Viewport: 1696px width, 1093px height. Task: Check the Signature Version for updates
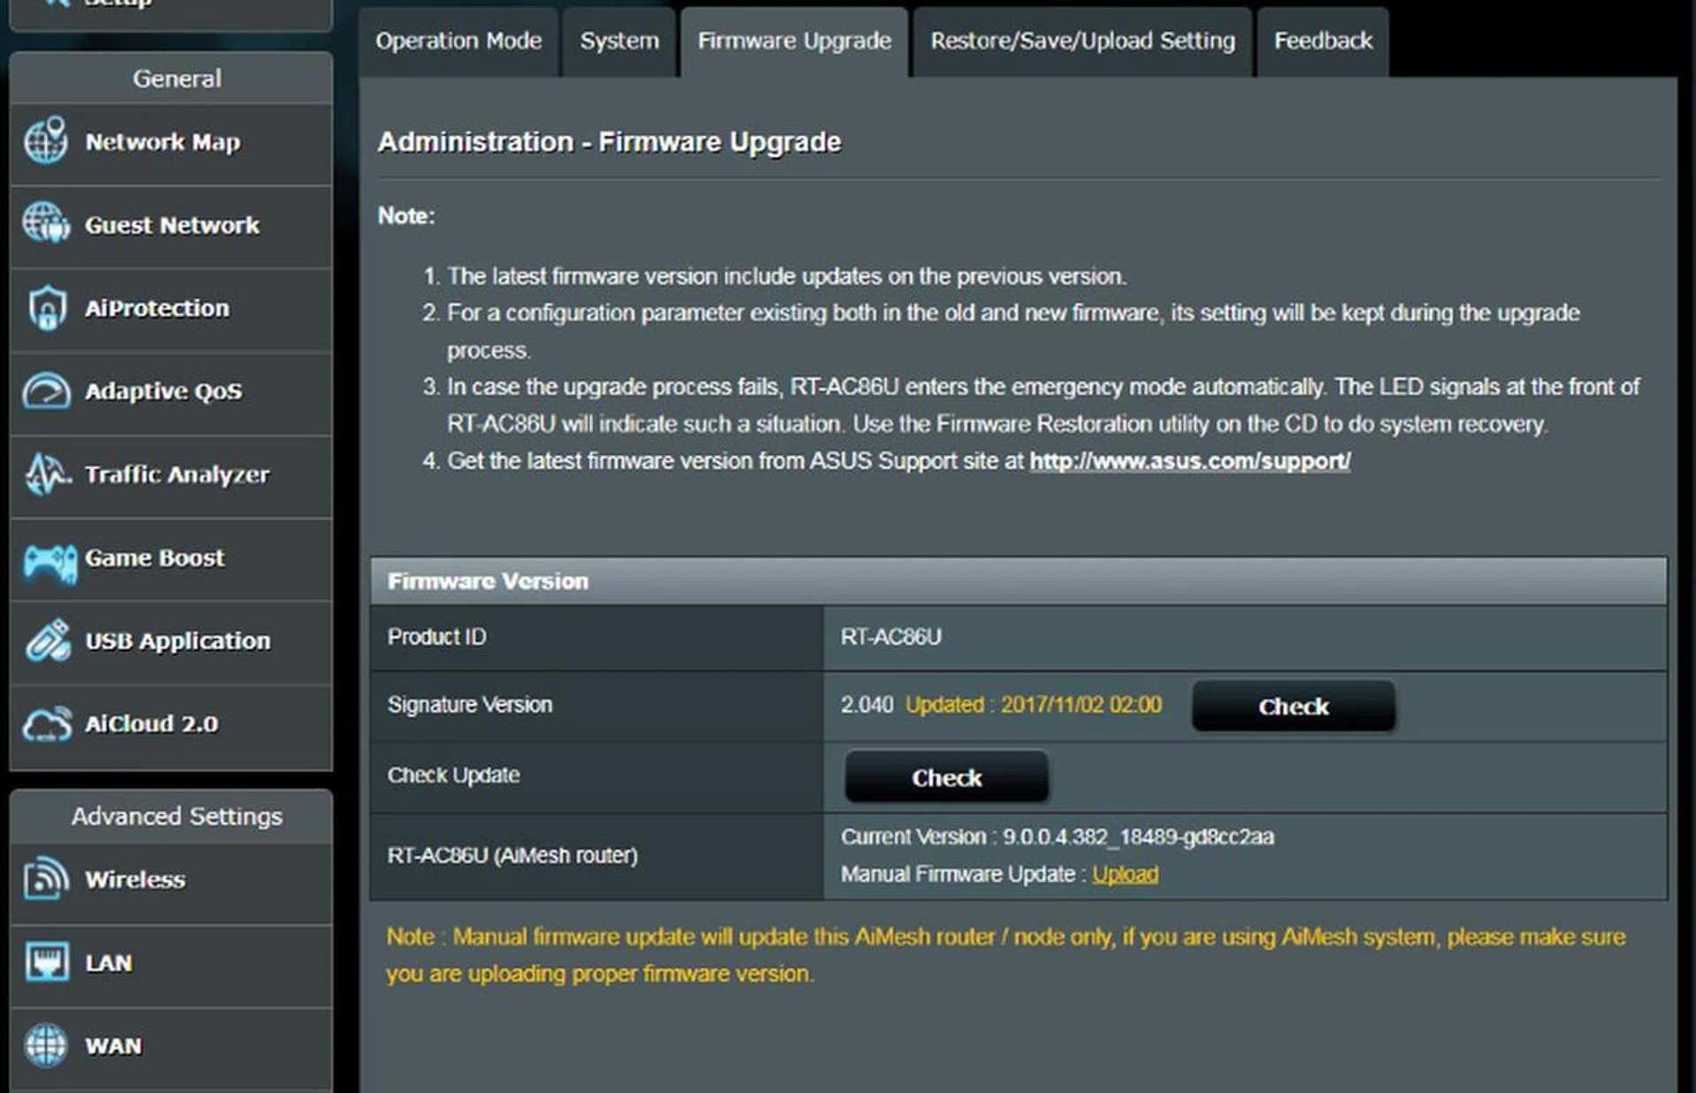(1293, 706)
